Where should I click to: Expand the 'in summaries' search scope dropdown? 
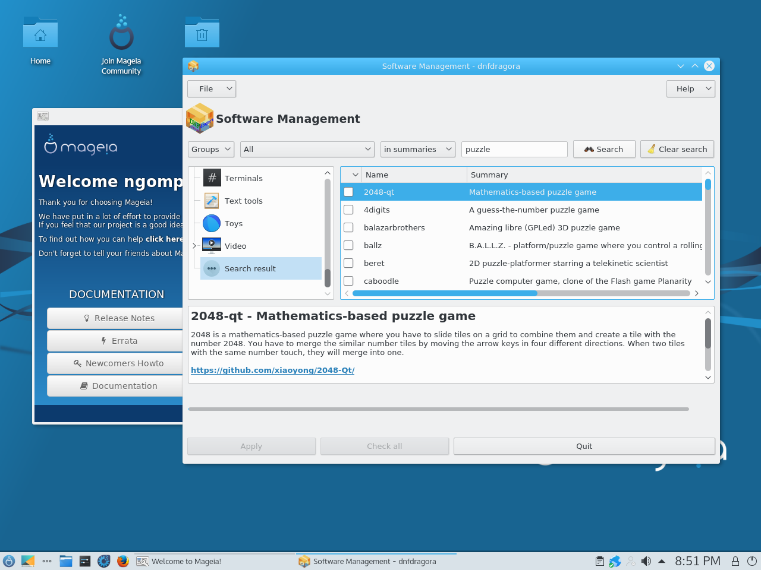click(x=417, y=149)
